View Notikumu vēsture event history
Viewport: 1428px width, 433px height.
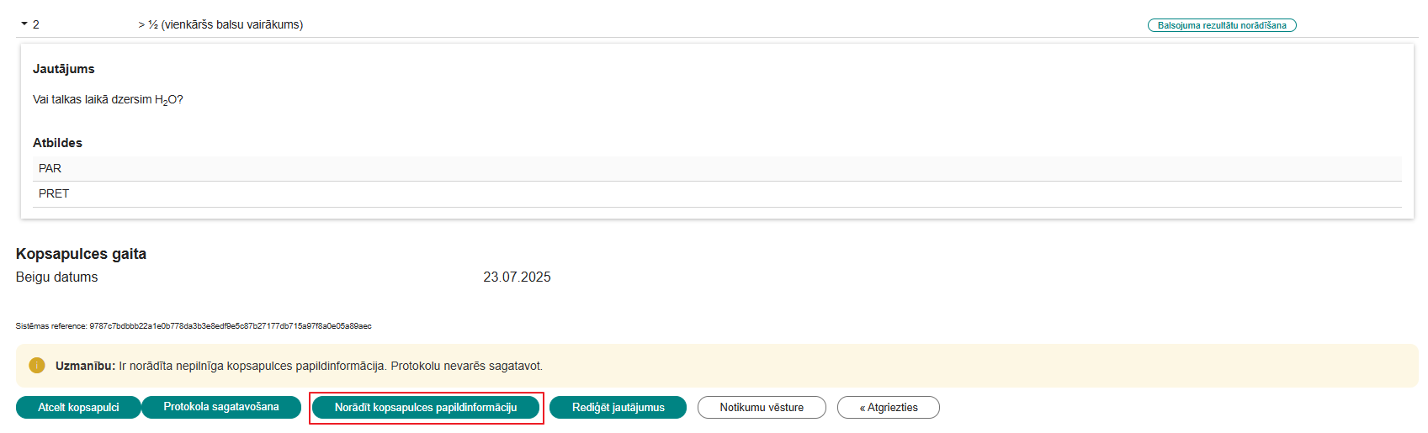762,408
